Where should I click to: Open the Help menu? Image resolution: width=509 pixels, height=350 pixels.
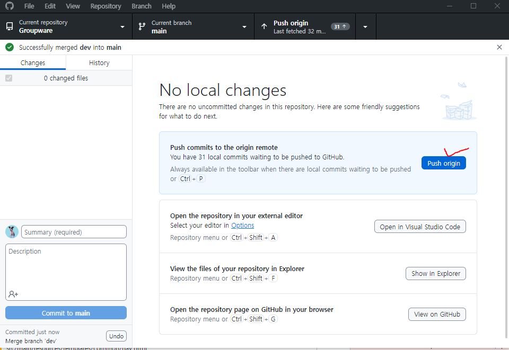click(x=169, y=6)
